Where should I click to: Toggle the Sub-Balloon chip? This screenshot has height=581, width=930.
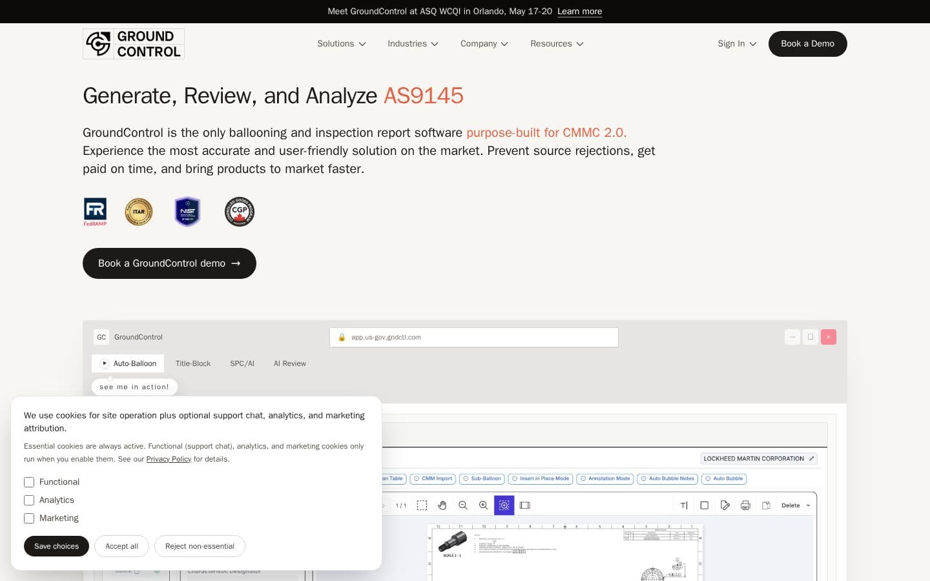[482, 479]
